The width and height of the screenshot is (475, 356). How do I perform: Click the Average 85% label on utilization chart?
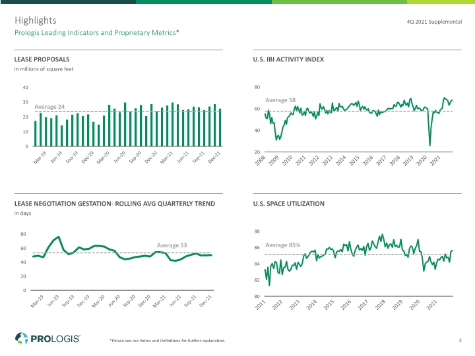pos(282,245)
